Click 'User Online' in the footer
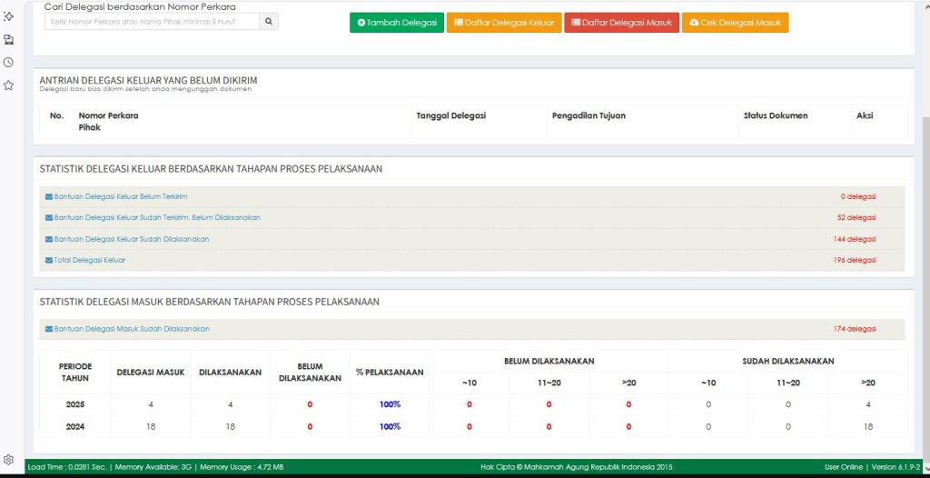Screen dimensions: 930x478 point(846,467)
